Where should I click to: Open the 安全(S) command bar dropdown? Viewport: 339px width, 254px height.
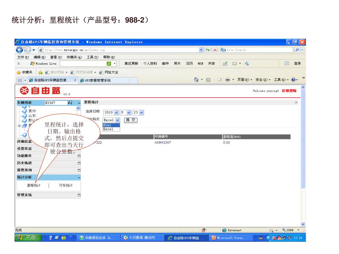tap(263, 80)
